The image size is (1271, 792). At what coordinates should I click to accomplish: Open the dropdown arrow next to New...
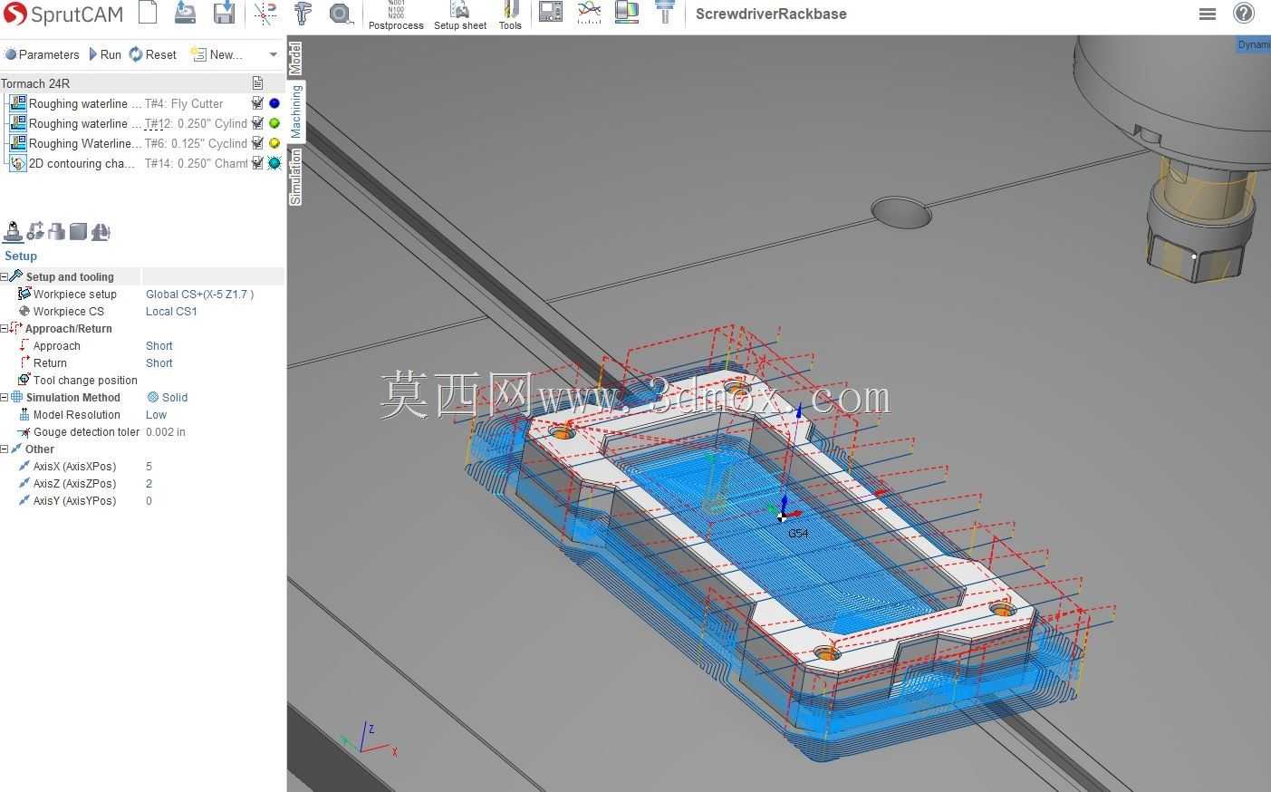tap(273, 54)
